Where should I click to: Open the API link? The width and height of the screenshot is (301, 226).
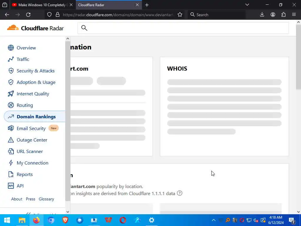pos(20,186)
